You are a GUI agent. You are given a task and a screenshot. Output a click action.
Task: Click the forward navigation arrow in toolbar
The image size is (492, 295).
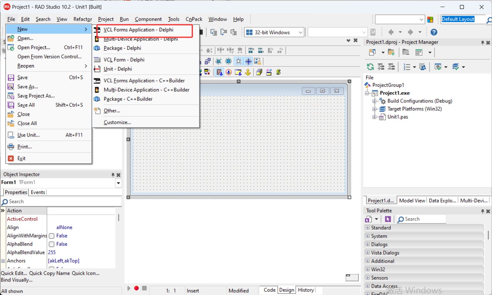410,32
